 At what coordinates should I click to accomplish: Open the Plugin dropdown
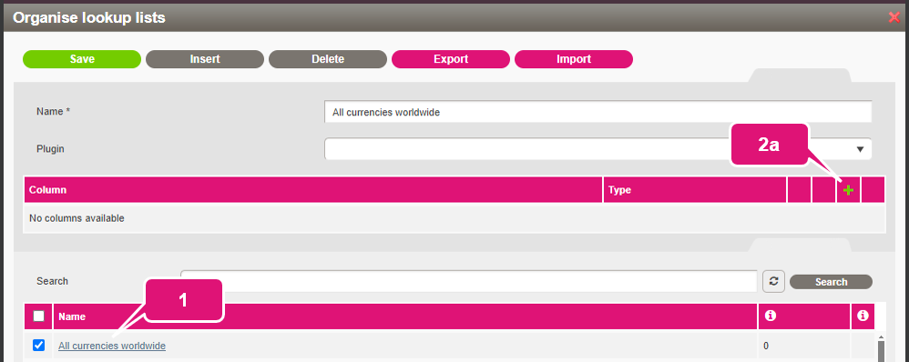point(597,149)
